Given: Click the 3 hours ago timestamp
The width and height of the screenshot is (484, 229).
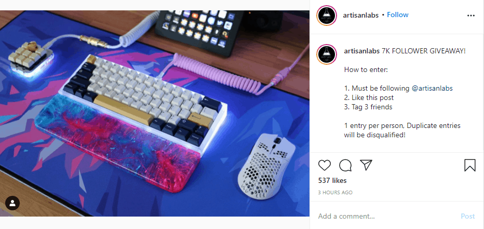Looking at the screenshot, I should (335, 192).
